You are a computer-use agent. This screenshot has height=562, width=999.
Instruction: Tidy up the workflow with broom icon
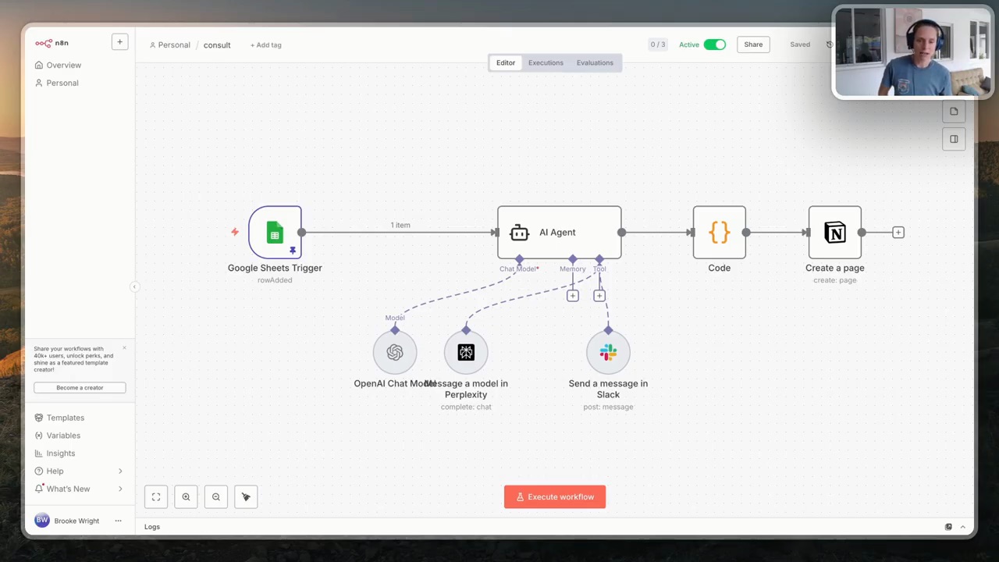tap(246, 496)
